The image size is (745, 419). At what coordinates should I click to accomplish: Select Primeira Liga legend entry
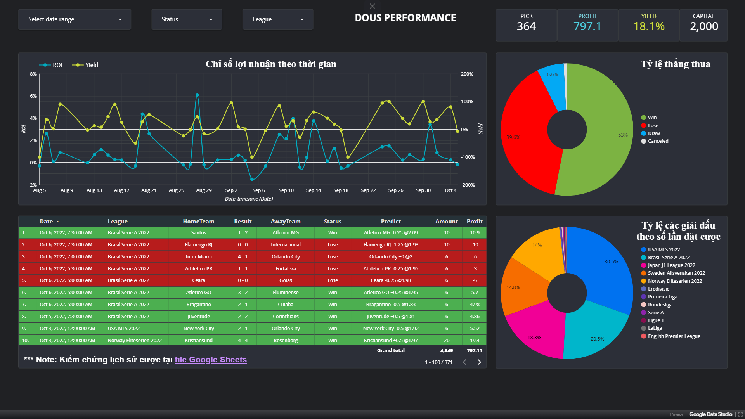click(x=659, y=297)
